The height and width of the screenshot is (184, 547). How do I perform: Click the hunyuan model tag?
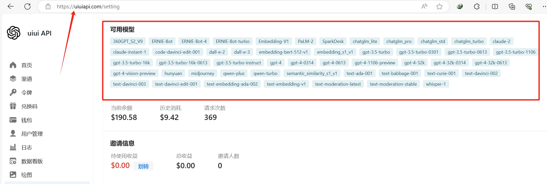coord(173,73)
